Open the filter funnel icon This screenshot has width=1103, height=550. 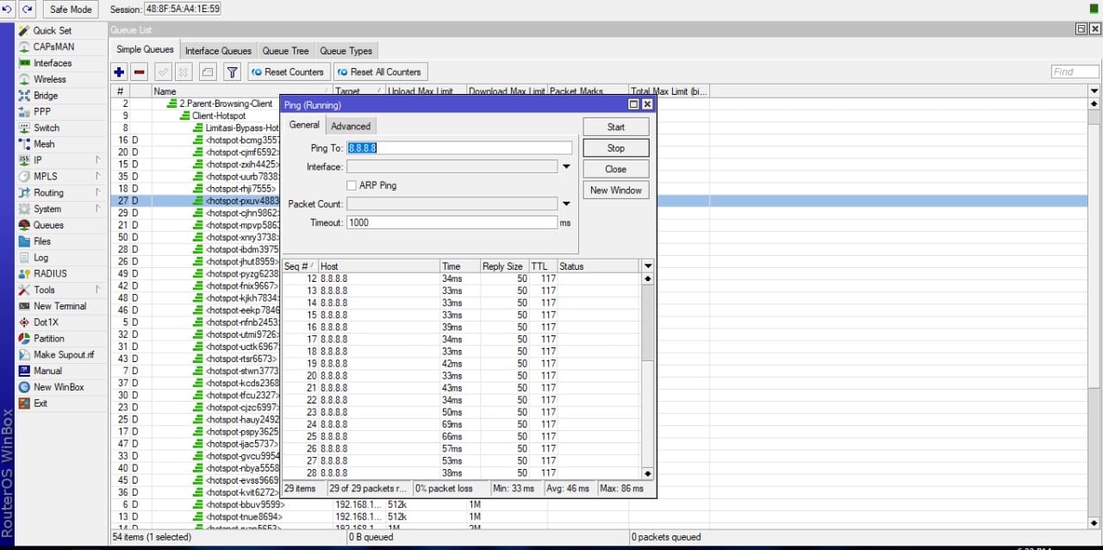[x=232, y=72]
